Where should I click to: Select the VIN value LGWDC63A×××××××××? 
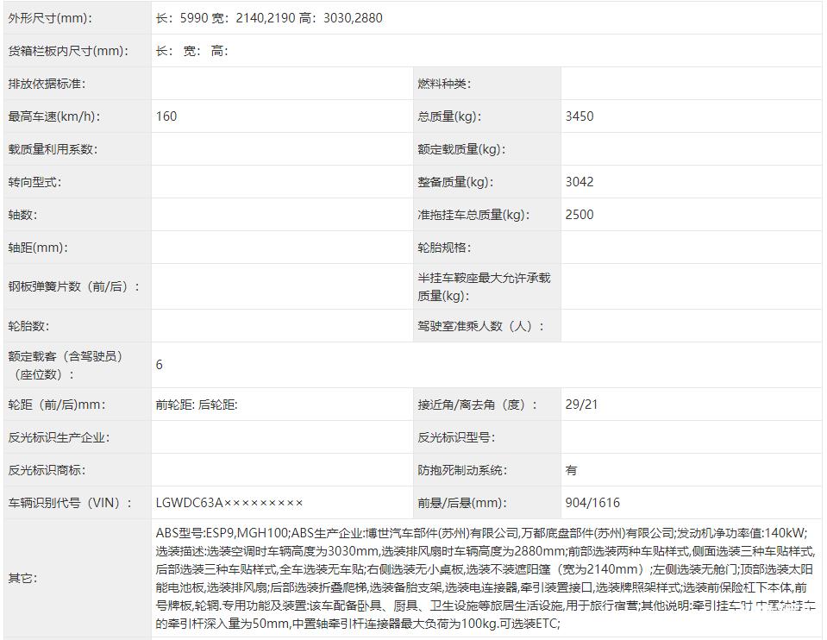click(x=227, y=502)
